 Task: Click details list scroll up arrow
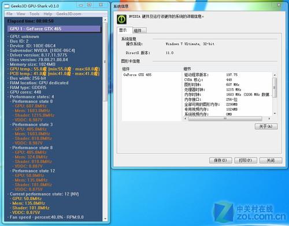[275, 75]
